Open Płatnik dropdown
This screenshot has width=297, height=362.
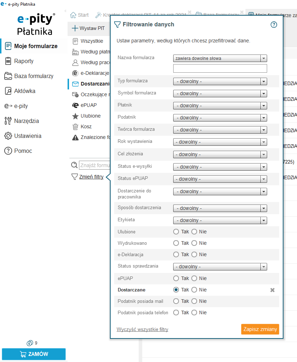[220, 105]
